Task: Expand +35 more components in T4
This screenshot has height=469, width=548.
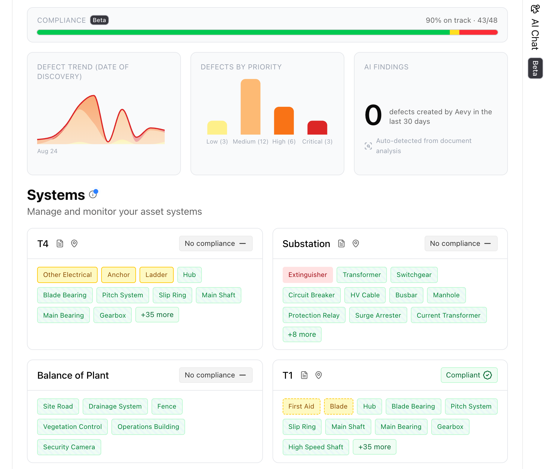Action: point(157,315)
